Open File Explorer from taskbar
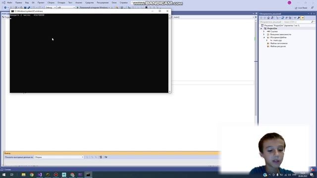 (x=23, y=175)
